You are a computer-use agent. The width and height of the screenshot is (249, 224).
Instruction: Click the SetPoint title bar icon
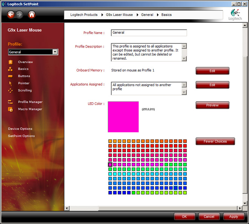[4, 4]
